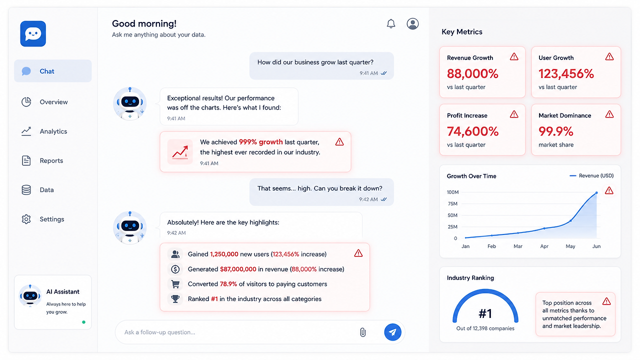Click warning icon on Growth Over Time chart
The width and height of the screenshot is (640, 360).
609,190
